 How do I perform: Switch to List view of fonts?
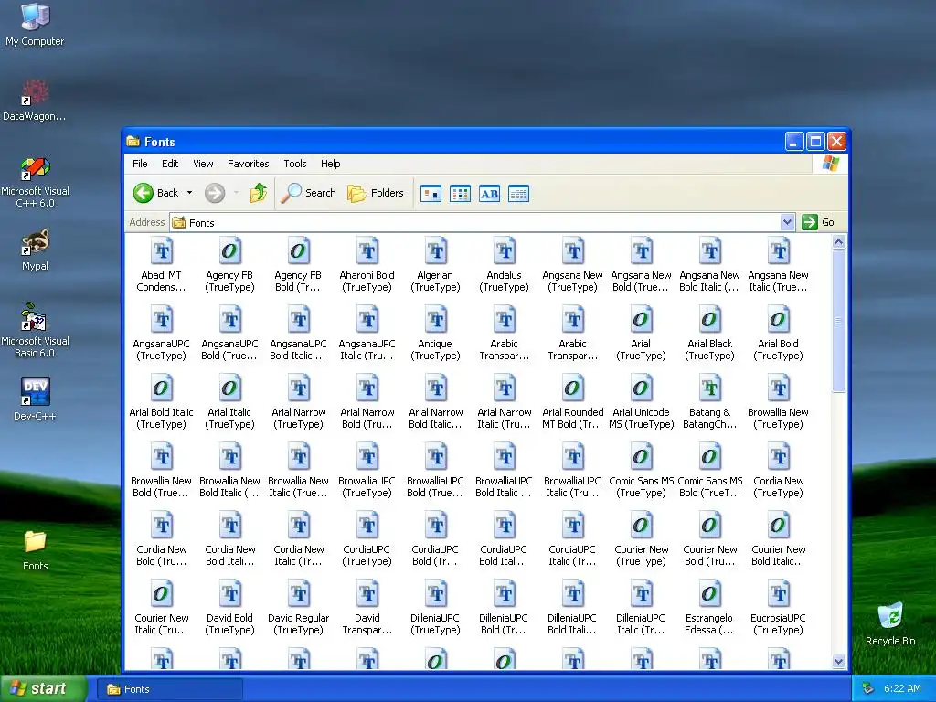pyautogui.click(x=461, y=194)
